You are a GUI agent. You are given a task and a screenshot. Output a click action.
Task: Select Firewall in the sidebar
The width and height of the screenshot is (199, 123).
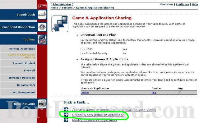[x=18, y=71]
